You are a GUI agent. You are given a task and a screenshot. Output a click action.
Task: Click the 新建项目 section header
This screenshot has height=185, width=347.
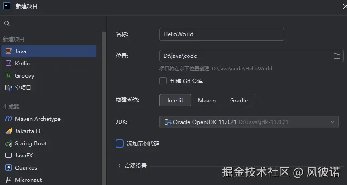tap(13, 39)
